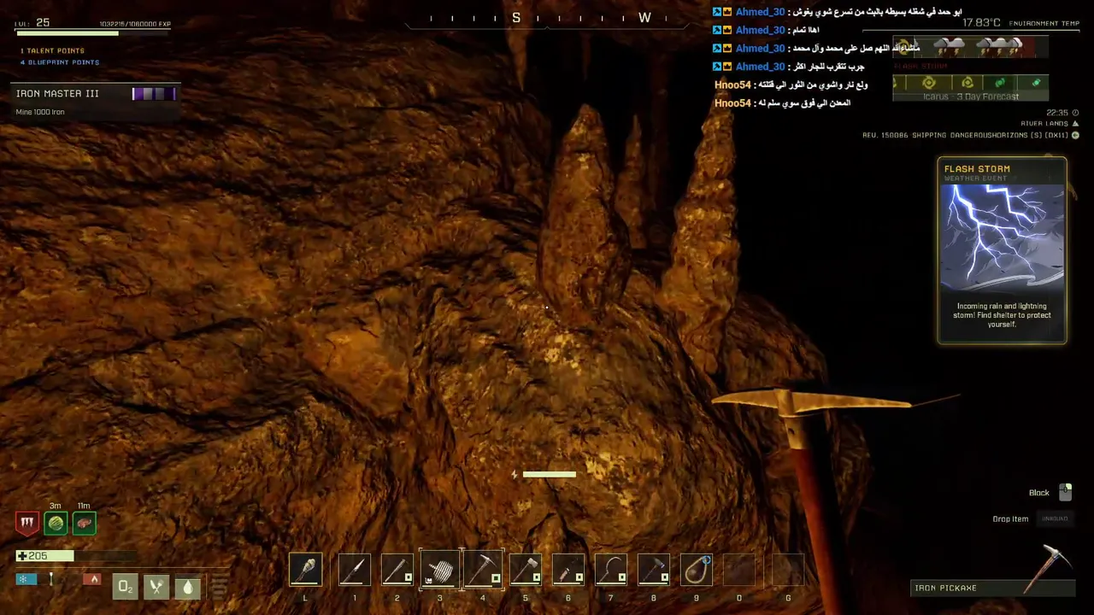Click the stamina bar with lightning icon
This screenshot has height=615, width=1094.
point(544,474)
